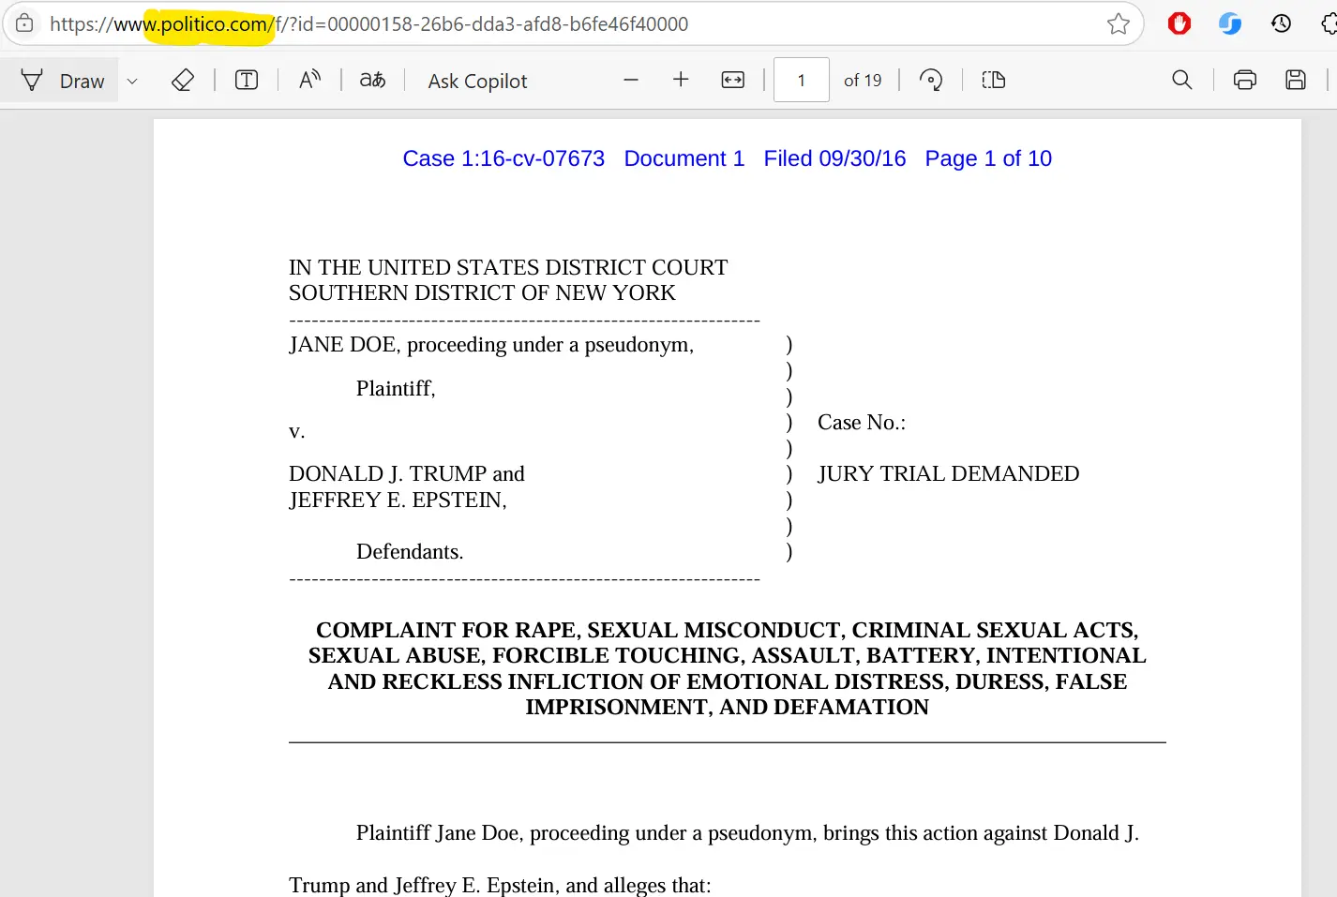Image resolution: width=1337 pixels, height=897 pixels.
Task: Toggle the Page view layout
Action: [993, 81]
